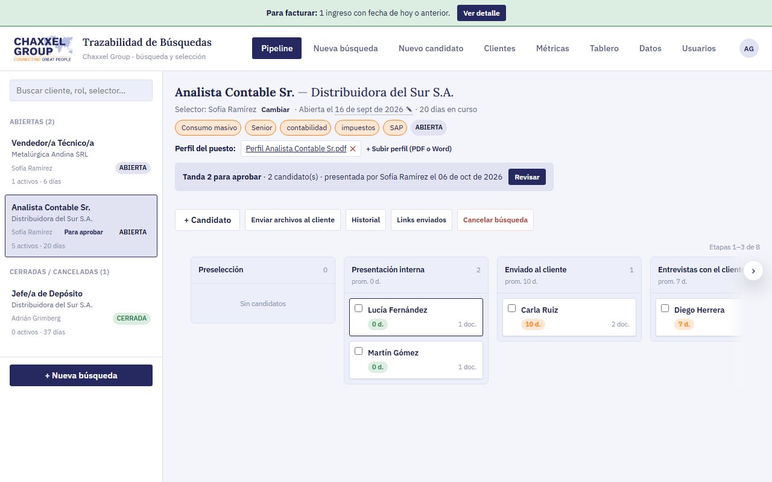
Task: Open the Historial button
Action: (x=366, y=220)
